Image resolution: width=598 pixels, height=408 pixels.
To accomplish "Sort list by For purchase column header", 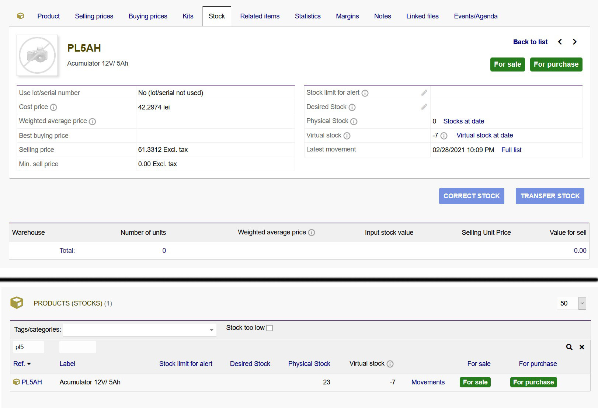I will (538, 364).
